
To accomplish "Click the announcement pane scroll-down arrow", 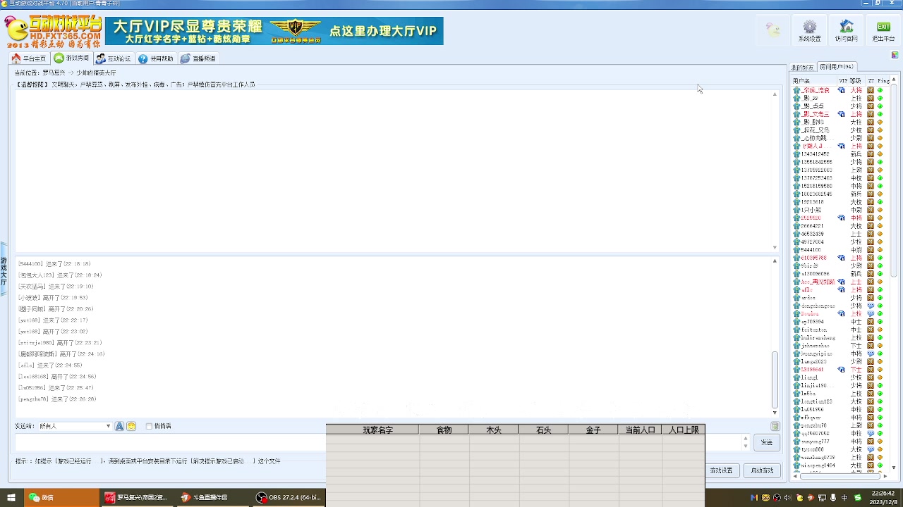I will pos(775,247).
